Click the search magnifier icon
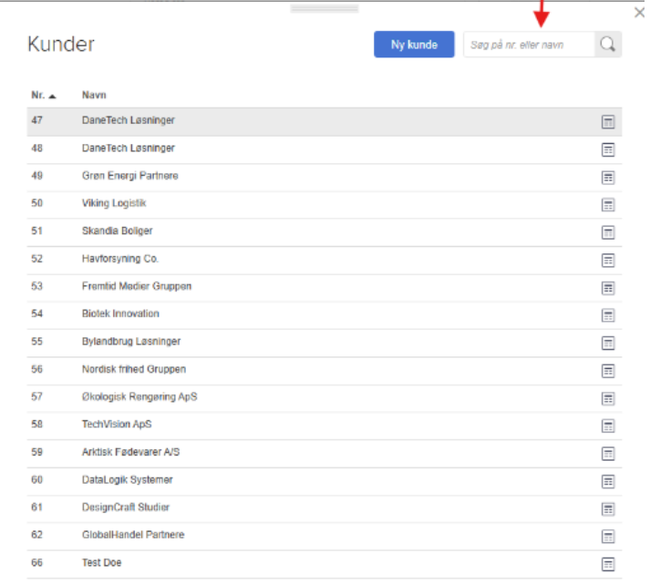This screenshot has width=650, height=584. tap(608, 45)
